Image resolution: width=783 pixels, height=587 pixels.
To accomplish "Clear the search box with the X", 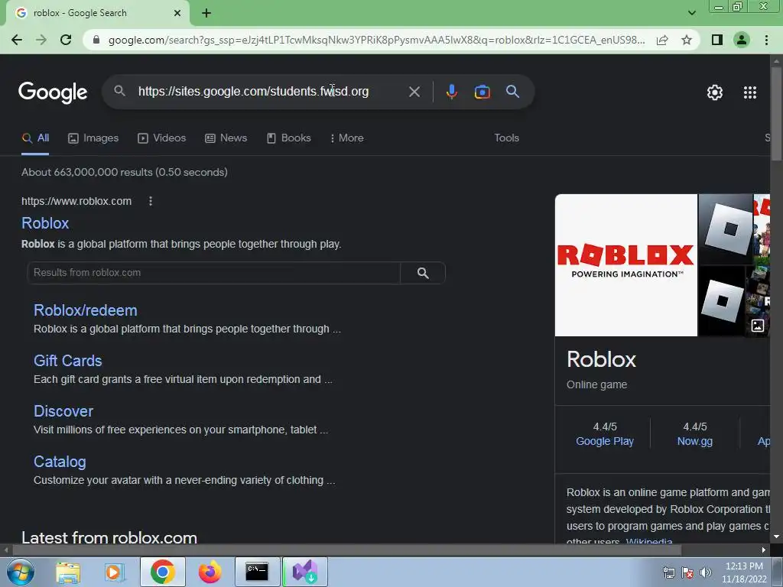I will pos(414,92).
